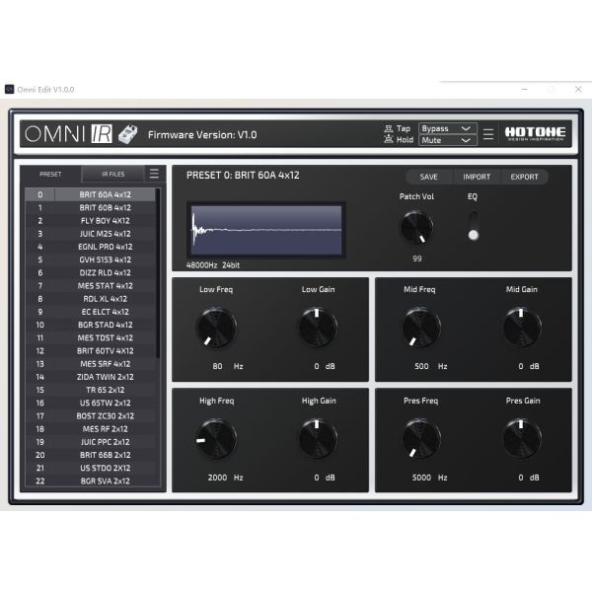This screenshot has height=592, width=592.
Task: Select preset BRIT 66B 2x12
Action: 91,455
